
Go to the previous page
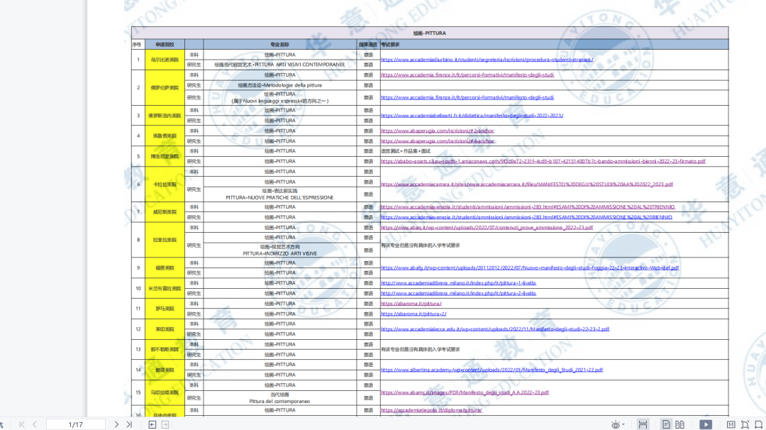pyautogui.click(x=35, y=424)
